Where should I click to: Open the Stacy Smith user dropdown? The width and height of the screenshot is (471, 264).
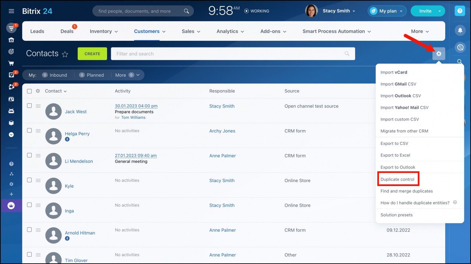339,11
